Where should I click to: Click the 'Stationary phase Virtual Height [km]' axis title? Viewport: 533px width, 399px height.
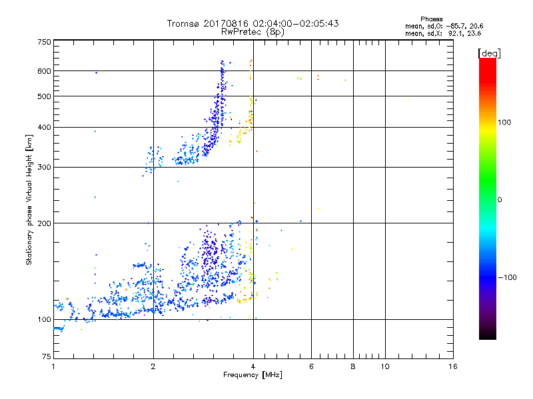click(29, 199)
